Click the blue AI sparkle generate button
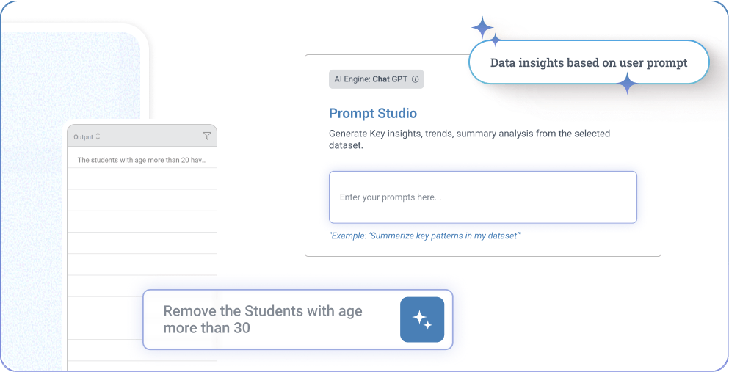Viewport: 729px width, 372px height. tap(422, 319)
